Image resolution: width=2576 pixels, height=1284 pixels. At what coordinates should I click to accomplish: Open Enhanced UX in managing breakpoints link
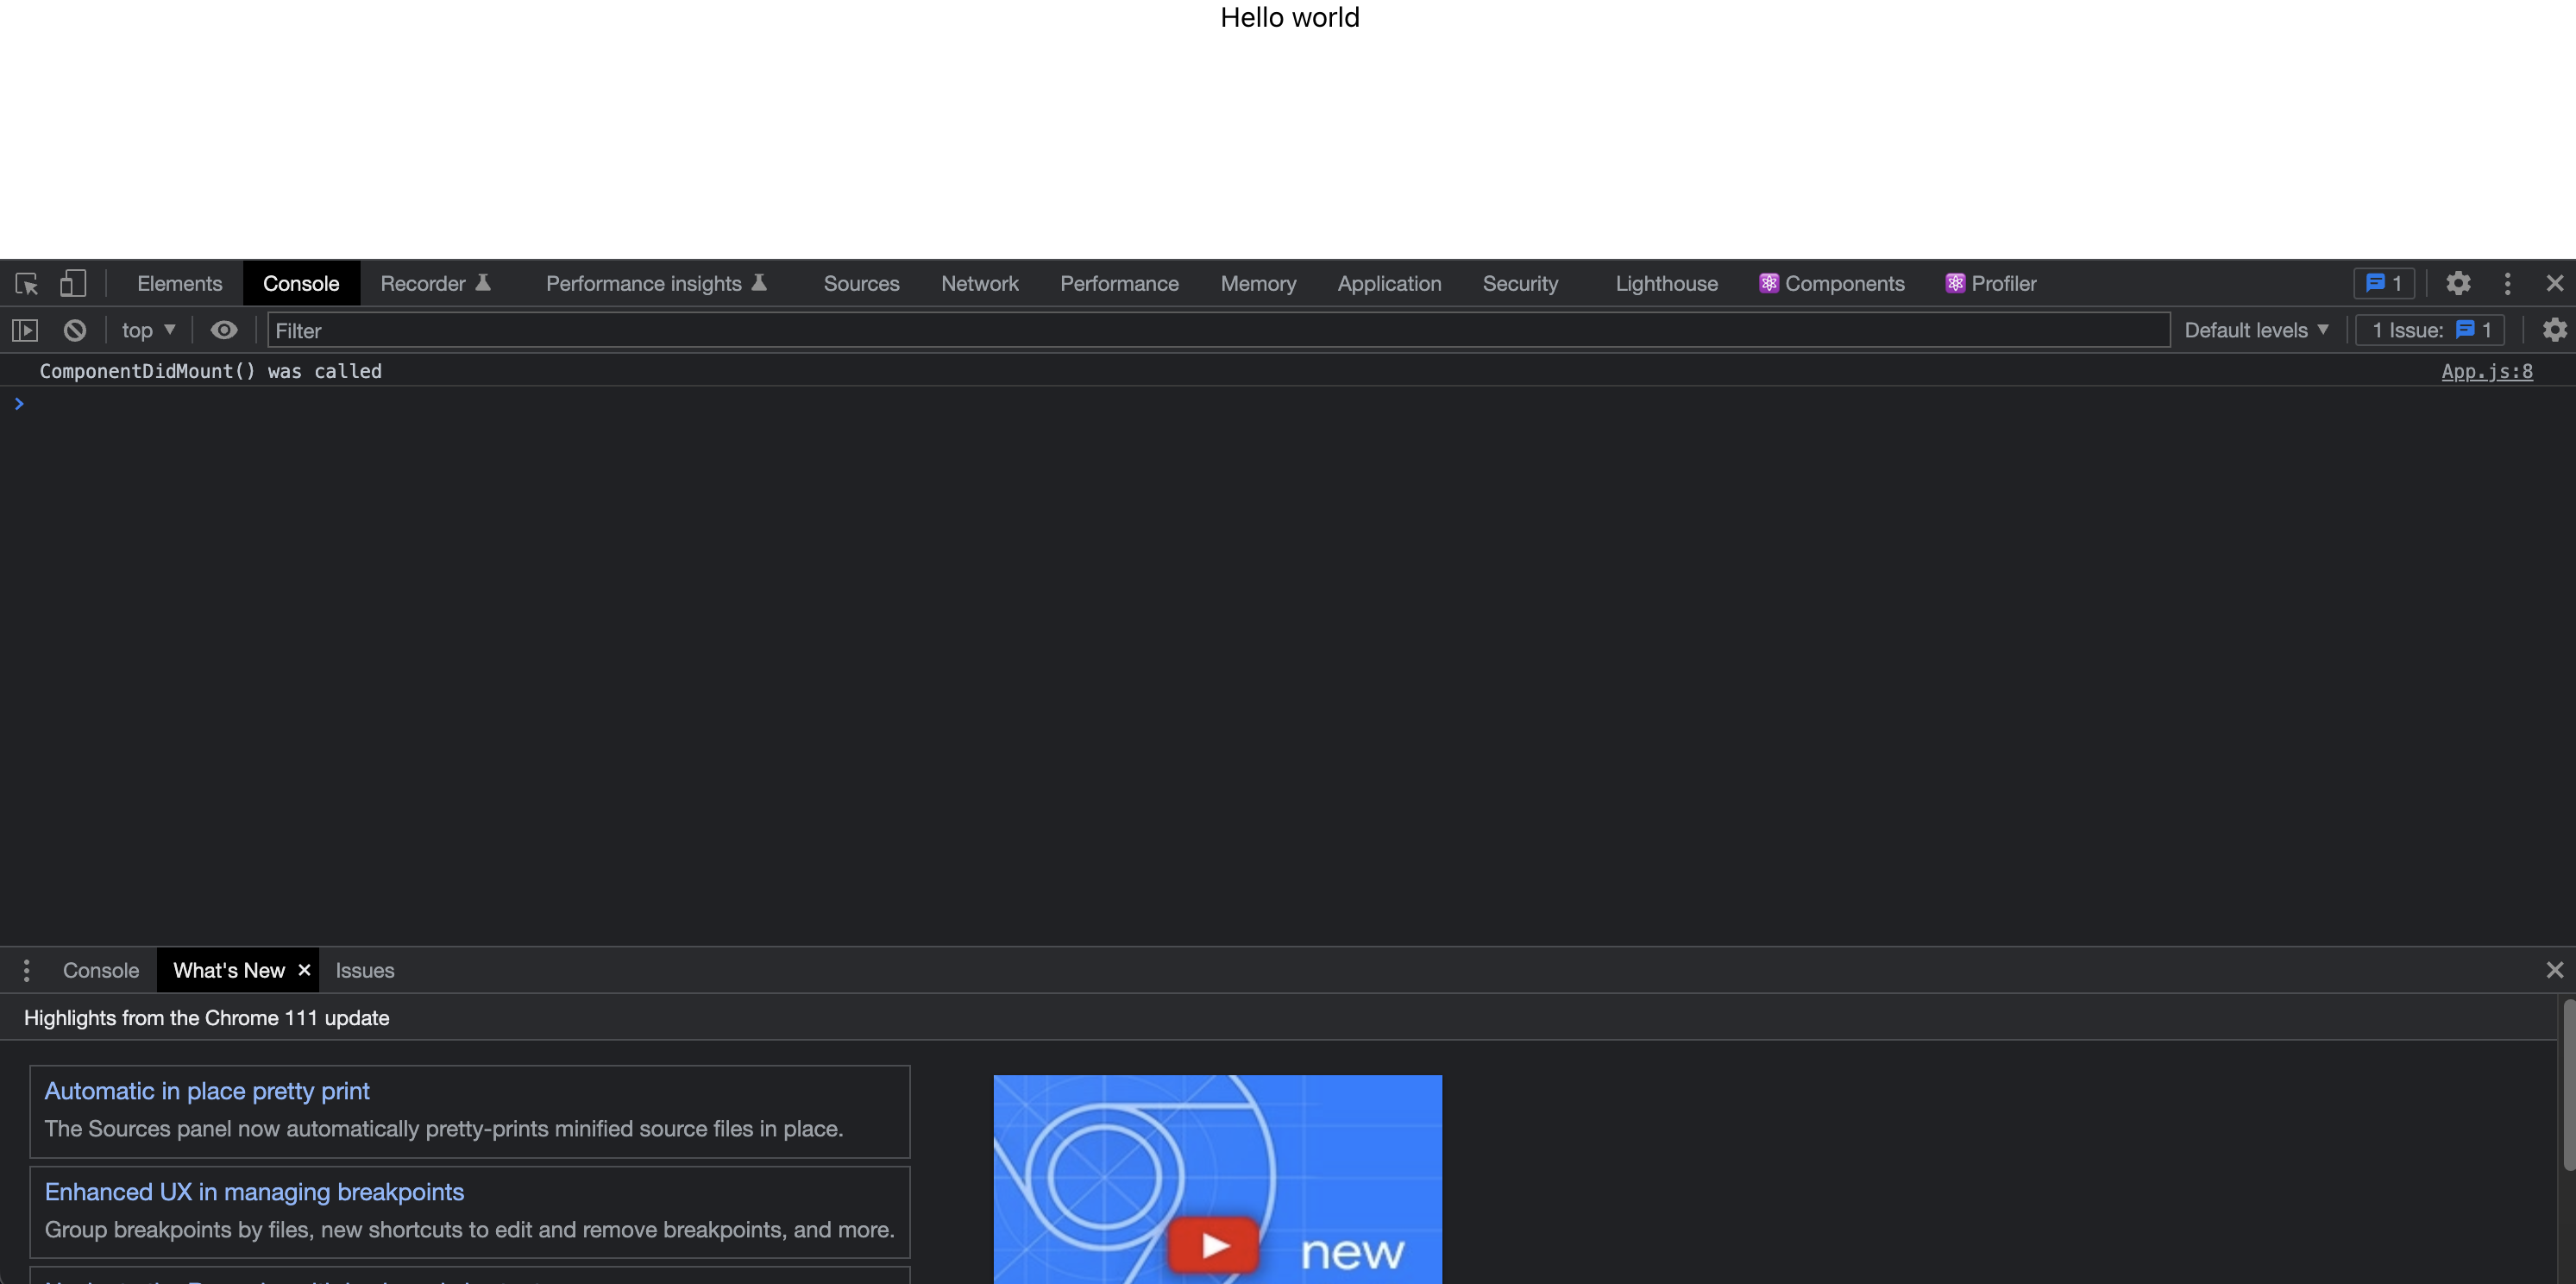[x=254, y=1192]
